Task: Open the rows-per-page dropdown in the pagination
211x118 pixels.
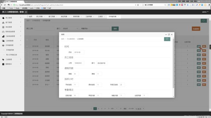Action: [x=140, y=109]
